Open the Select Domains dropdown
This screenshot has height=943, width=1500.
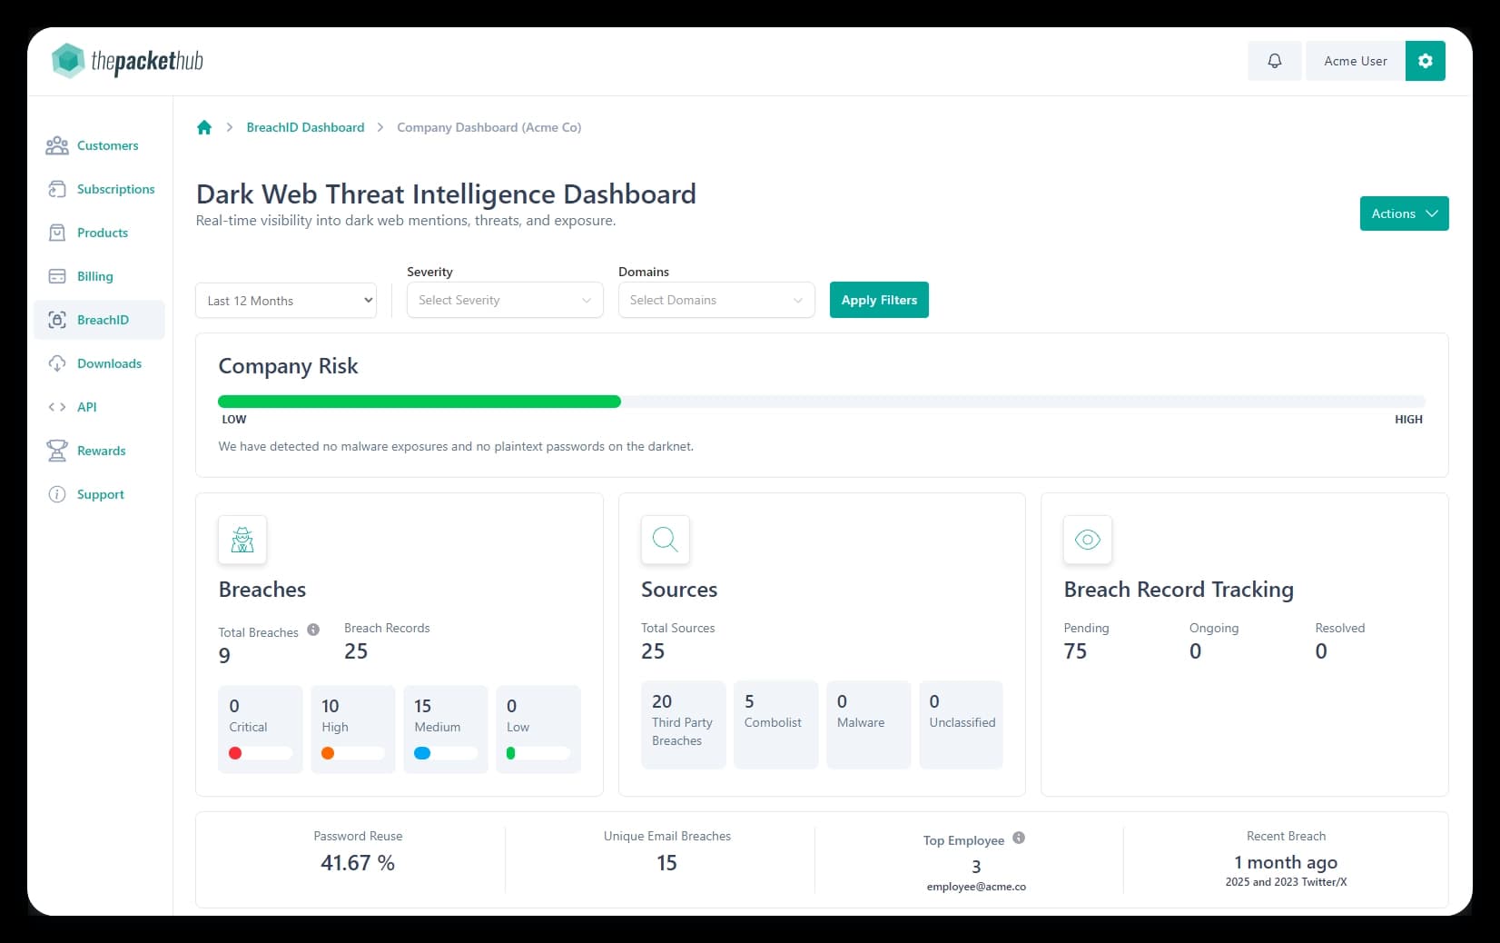715,300
